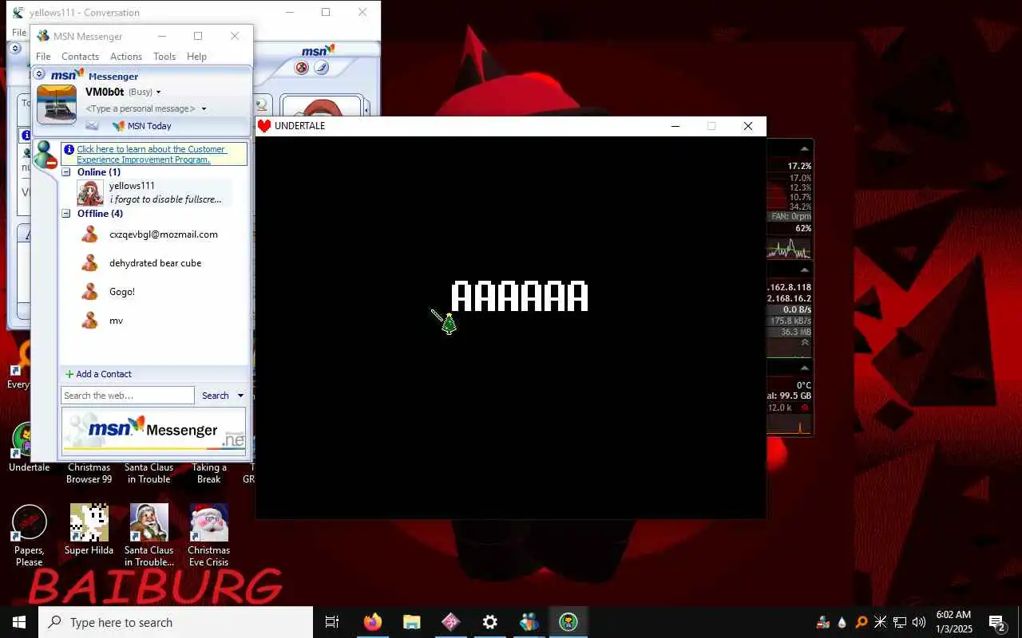Viewport: 1022px width, 638px height.
Task: Collapse the drive gadget arrow
Action: 805,368
